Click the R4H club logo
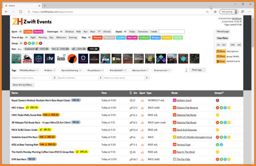The image size is (256, 166). (16, 59)
